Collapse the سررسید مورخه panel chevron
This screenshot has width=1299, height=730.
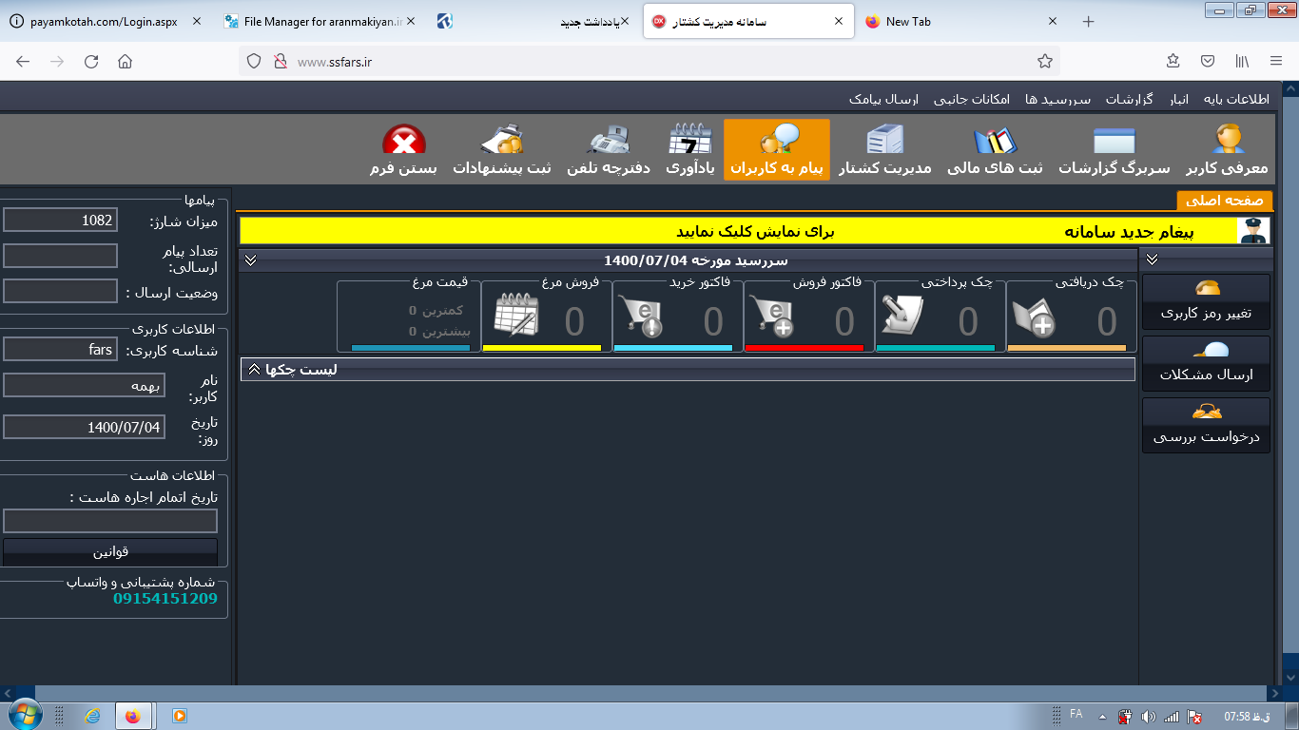click(x=250, y=260)
